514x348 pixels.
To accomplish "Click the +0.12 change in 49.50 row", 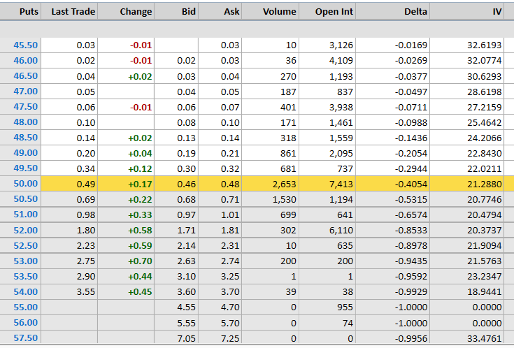I will tap(140, 168).
